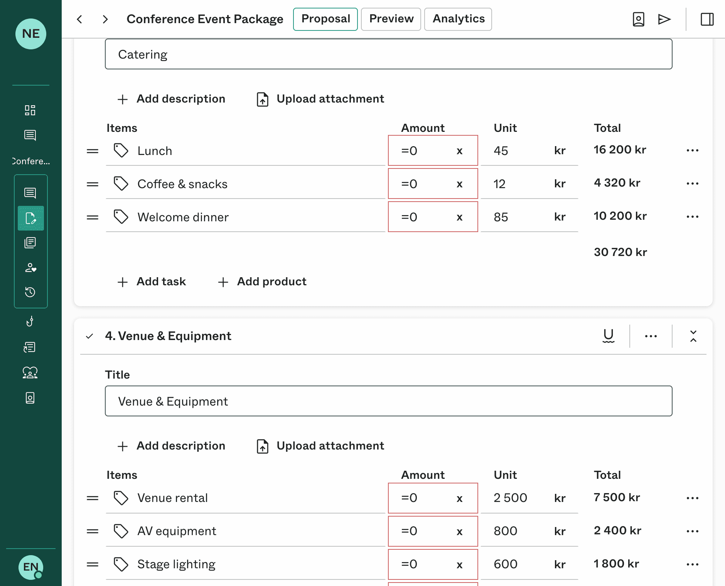Open the contact card icon in header
Screen dimensions: 725x586
pos(638,19)
